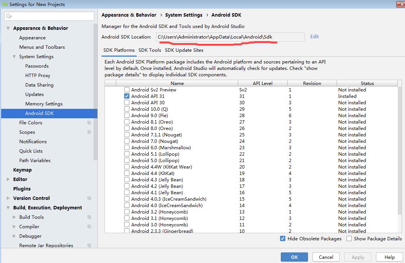The width and height of the screenshot is (405, 263).
Task: Click the OK button
Action: [294, 257]
